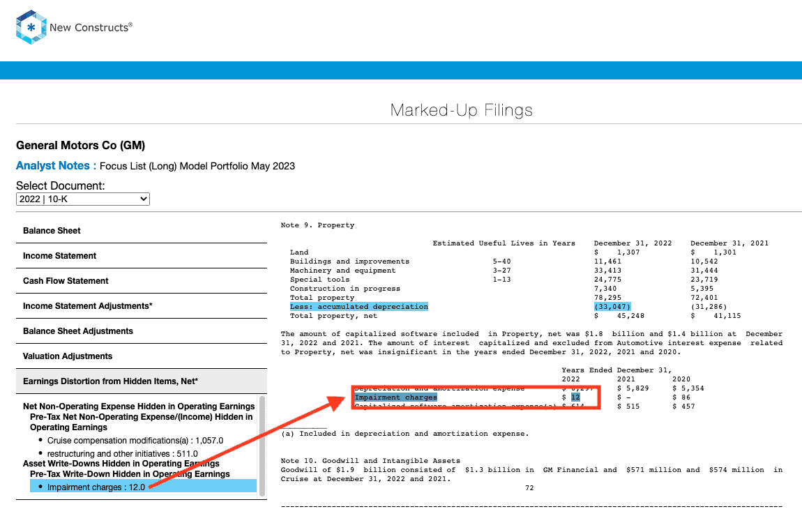Click 'Construction in progress' row label
This screenshot has height=509, width=802.
pos(345,289)
